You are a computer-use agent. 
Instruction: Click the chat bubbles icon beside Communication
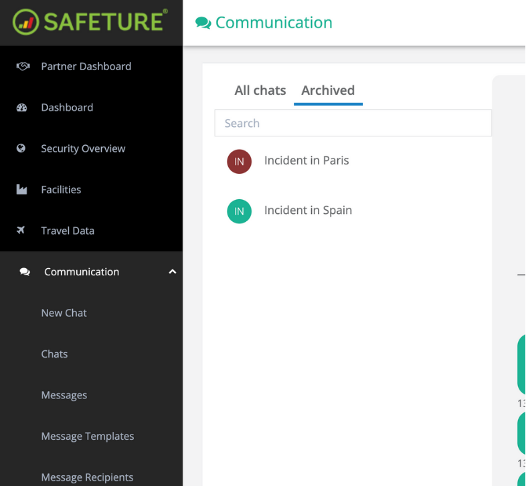coord(25,272)
